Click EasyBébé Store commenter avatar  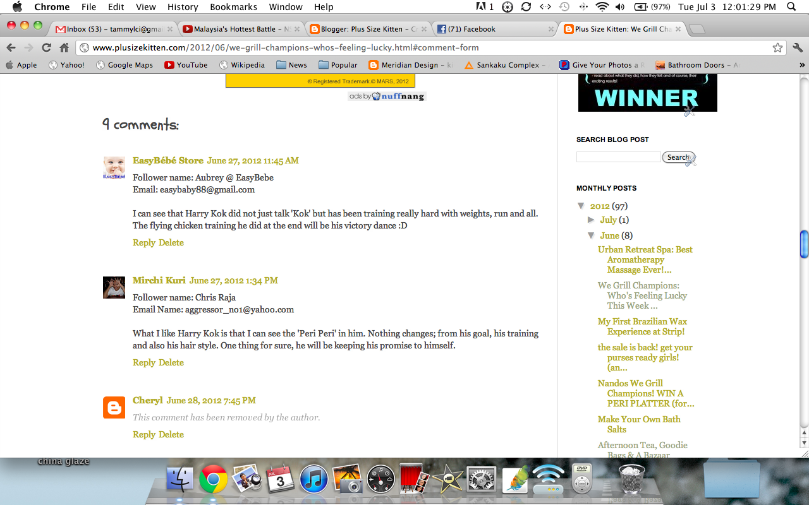point(114,167)
